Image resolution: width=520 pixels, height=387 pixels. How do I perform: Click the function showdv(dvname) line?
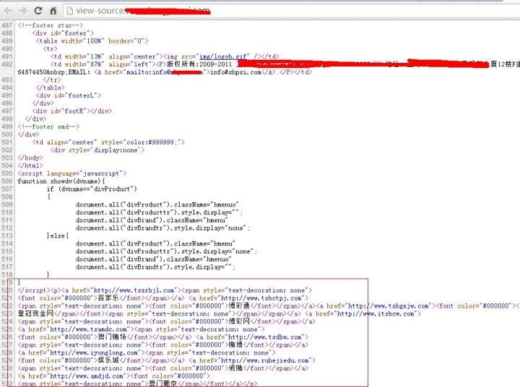[61, 181]
